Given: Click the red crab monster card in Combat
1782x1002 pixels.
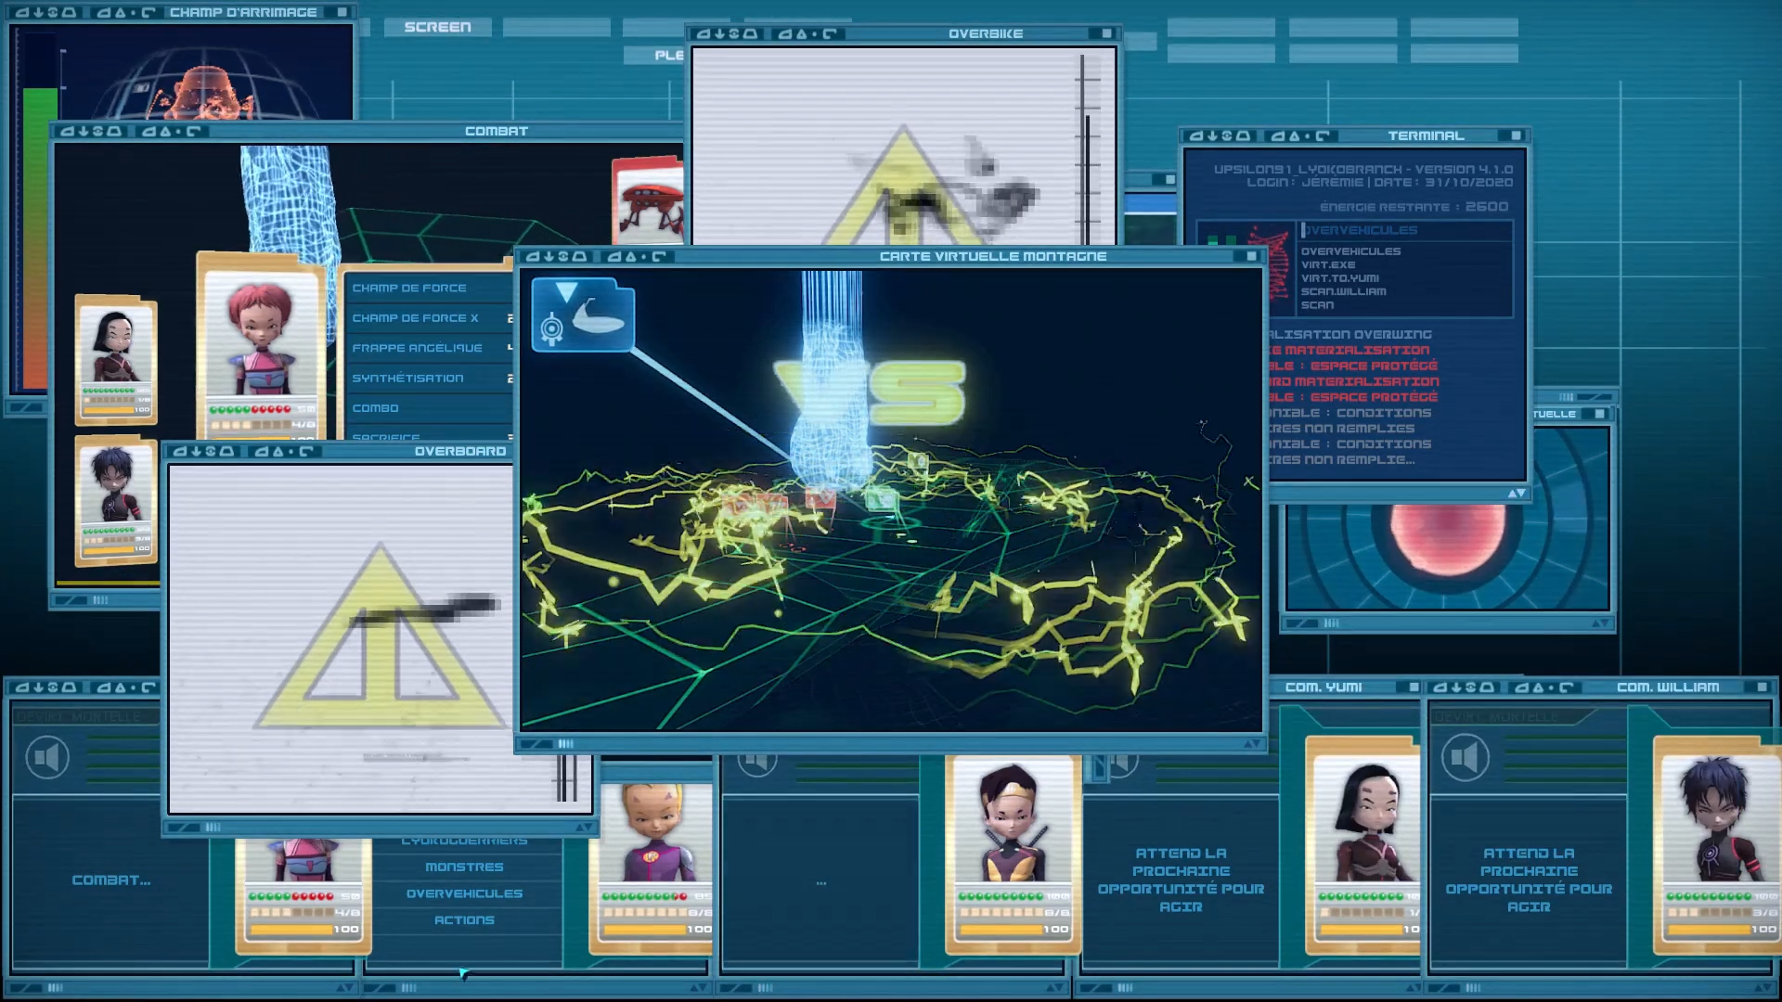Looking at the screenshot, I should pos(649,202).
